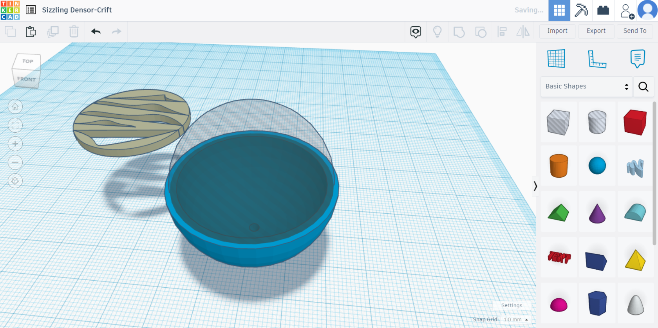Toggle orthographic perspective view cube icon
The height and width of the screenshot is (328, 658).
tap(15, 181)
